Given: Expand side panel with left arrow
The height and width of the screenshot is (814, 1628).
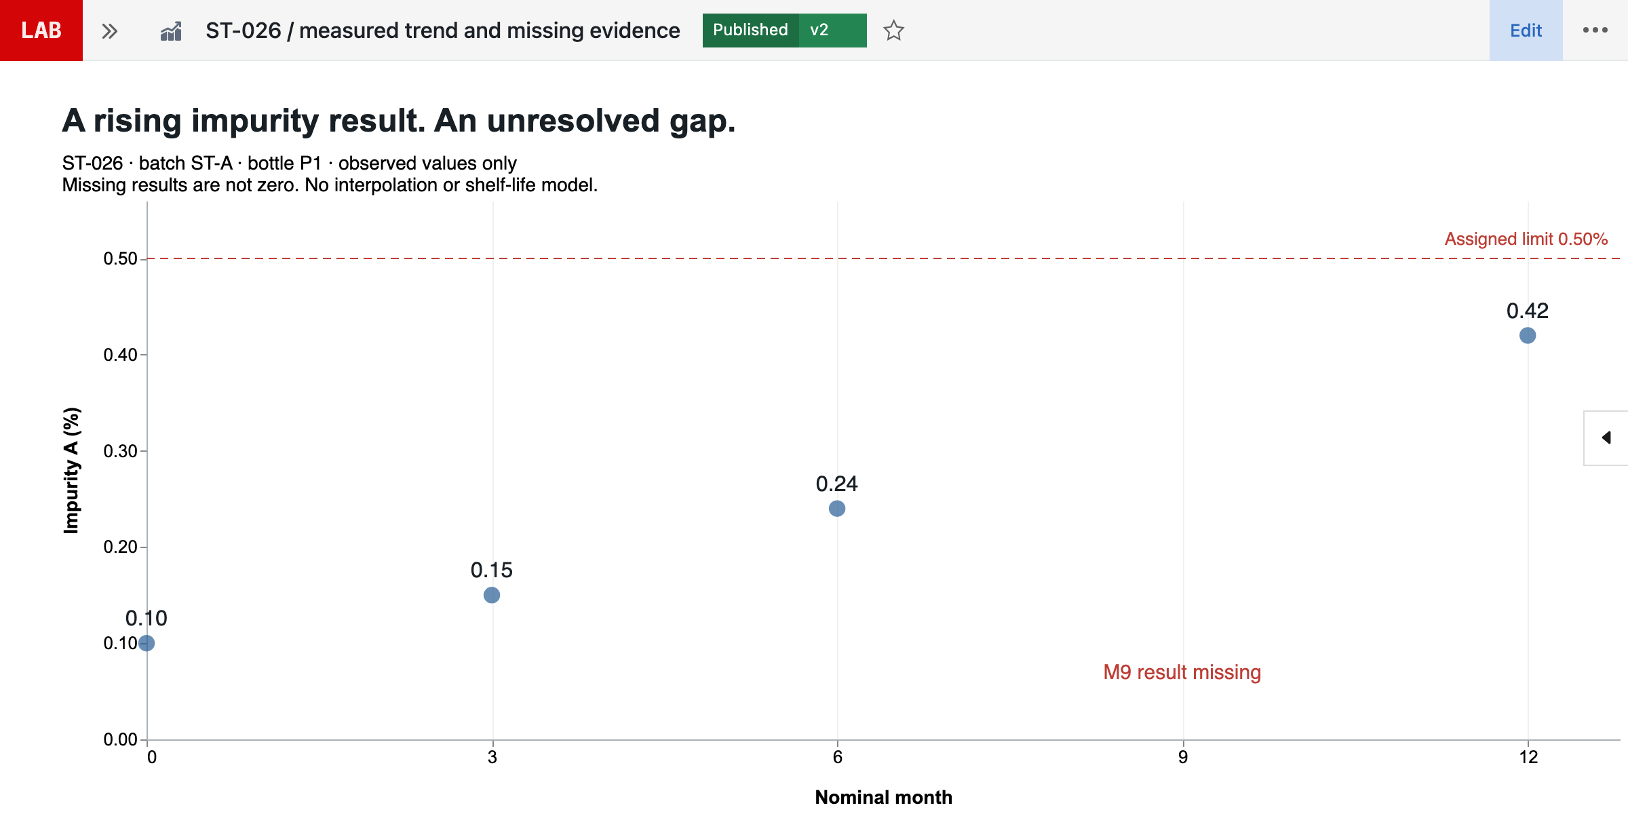Looking at the screenshot, I should 1606,438.
